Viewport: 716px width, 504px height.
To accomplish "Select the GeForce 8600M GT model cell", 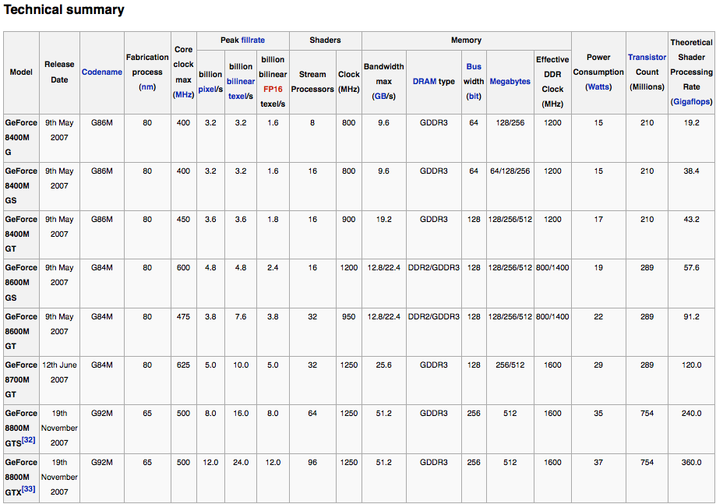I will (21, 331).
